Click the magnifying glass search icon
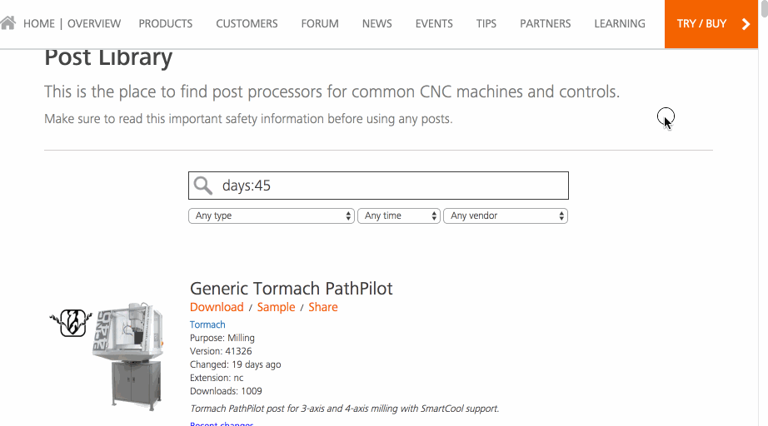The height and width of the screenshot is (426, 768). tap(203, 186)
